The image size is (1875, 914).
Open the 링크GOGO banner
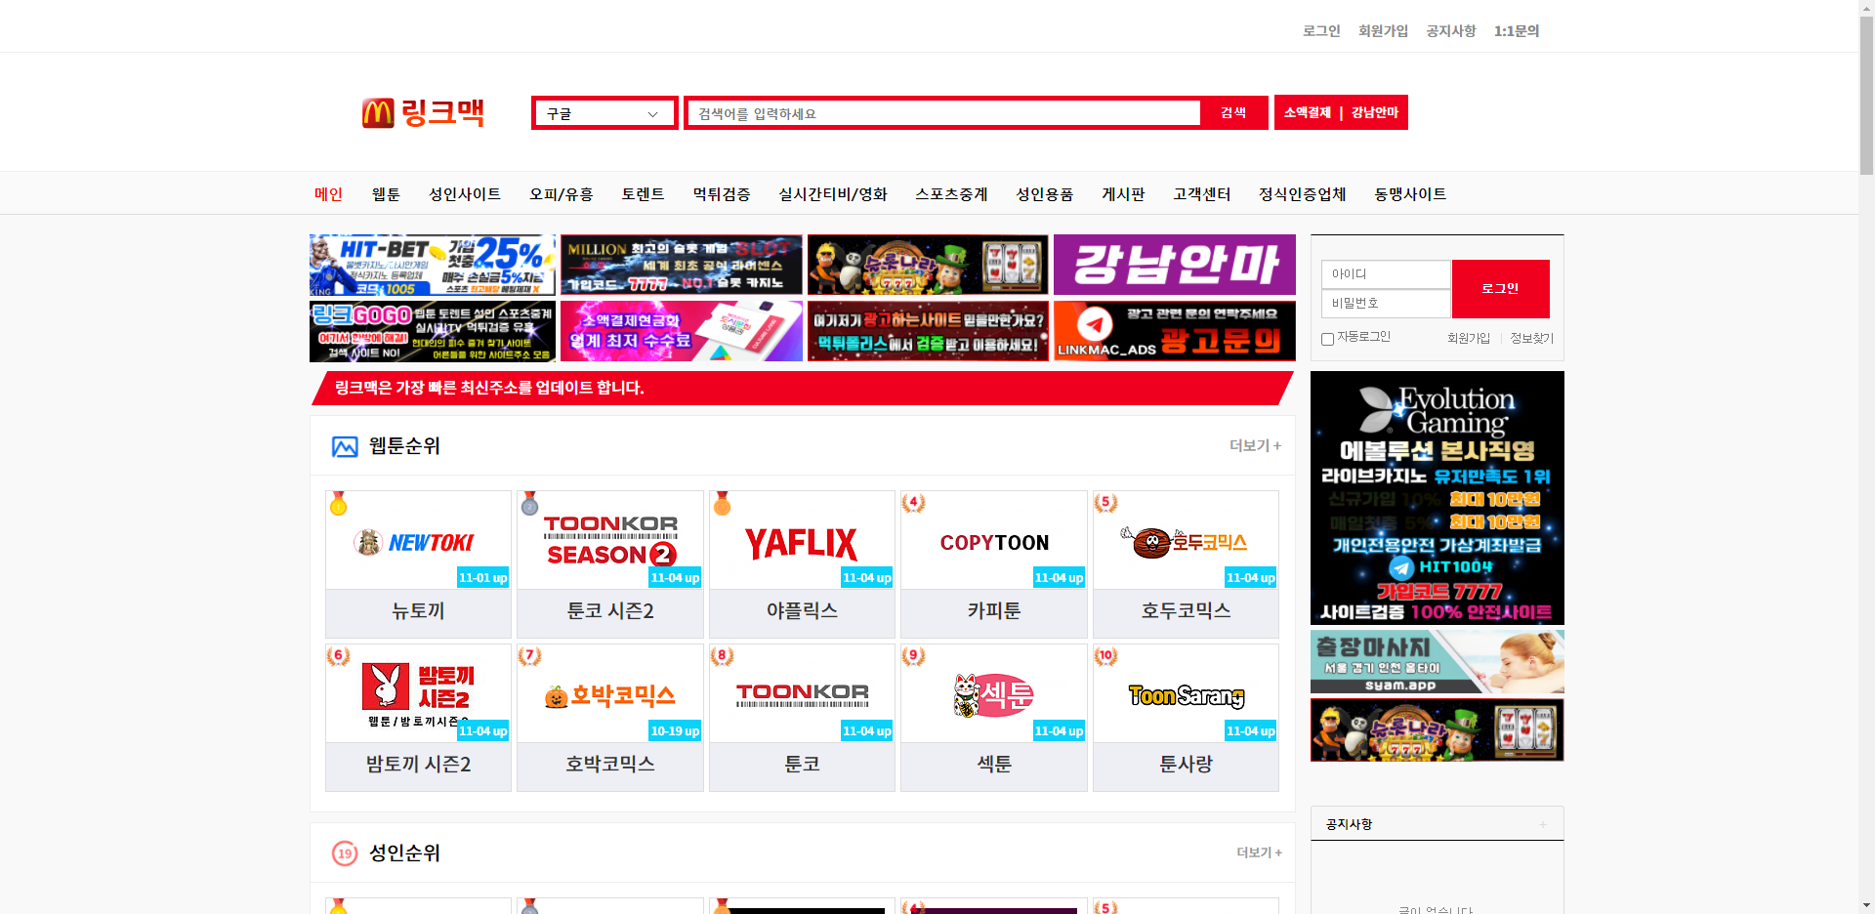tap(433, 331)
